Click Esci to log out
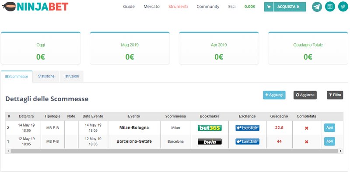Viewport: 350px width, 173px height. [232, 7]
